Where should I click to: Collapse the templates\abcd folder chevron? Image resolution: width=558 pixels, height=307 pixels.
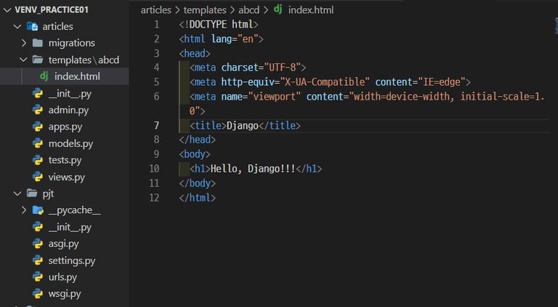[24, 60]
